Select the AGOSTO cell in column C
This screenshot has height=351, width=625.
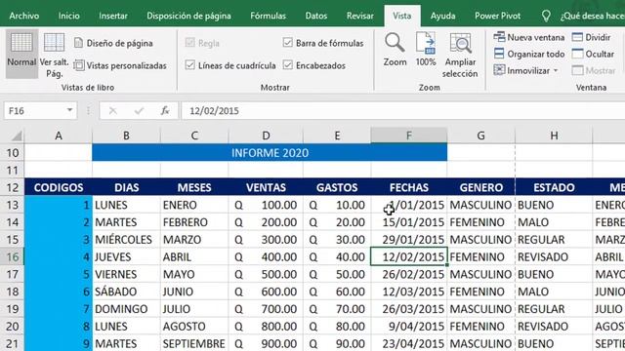(x=194, y=327)
